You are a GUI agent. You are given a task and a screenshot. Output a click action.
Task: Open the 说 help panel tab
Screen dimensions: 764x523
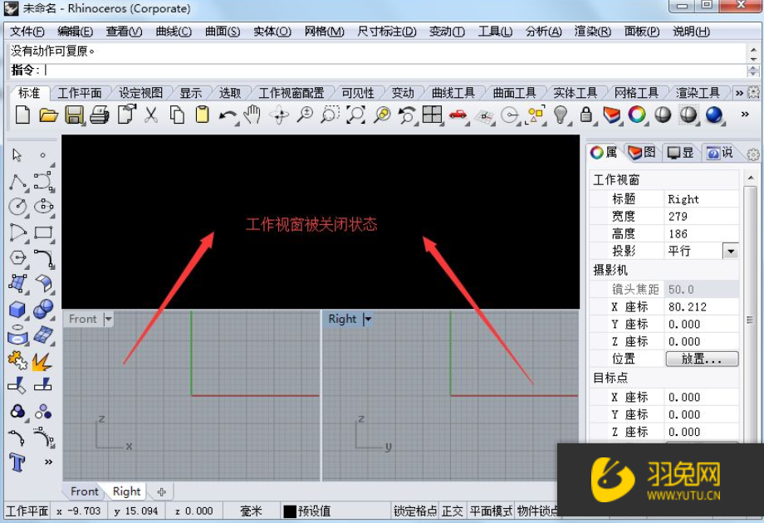720,153
